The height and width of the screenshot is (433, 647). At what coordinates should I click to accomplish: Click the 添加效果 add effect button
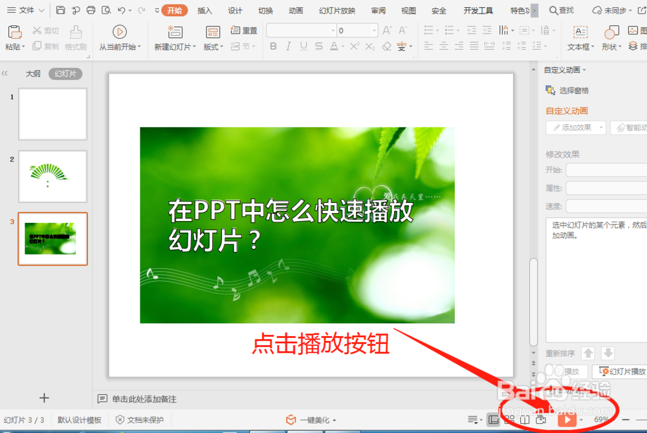[x=575, y=127]
